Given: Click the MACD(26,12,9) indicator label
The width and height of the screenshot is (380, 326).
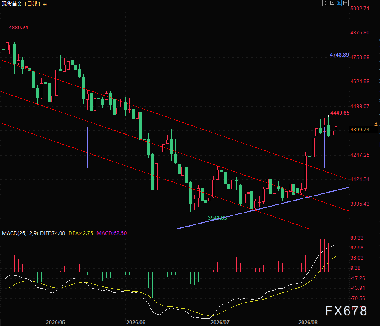Looking at the screenshot, I should coord(20,233).
